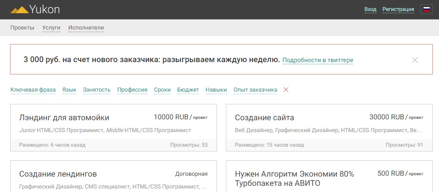Open the Russian flag language selector

coord(426,9)
